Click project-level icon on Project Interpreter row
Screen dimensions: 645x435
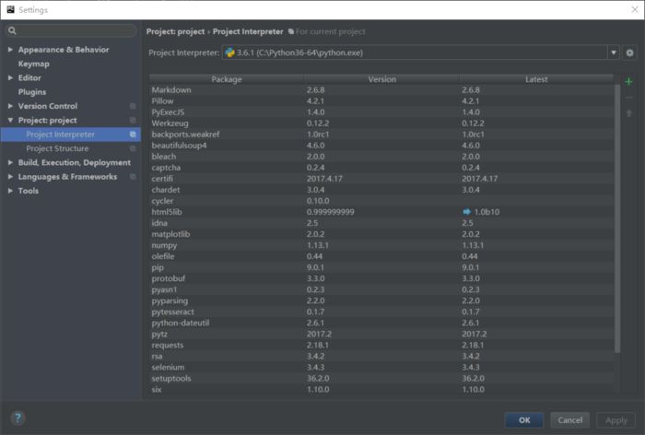(133, 135)
